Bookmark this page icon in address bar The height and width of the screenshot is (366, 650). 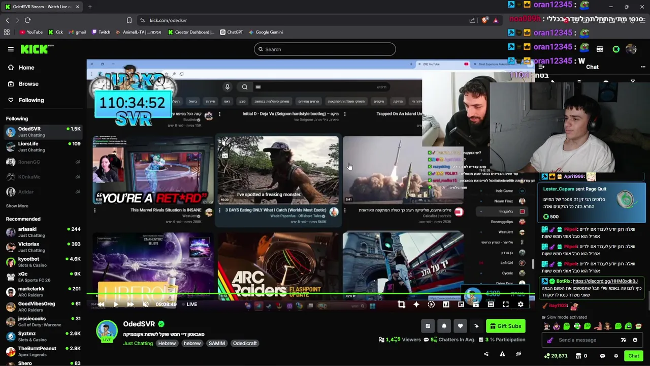tap(129, 20)
